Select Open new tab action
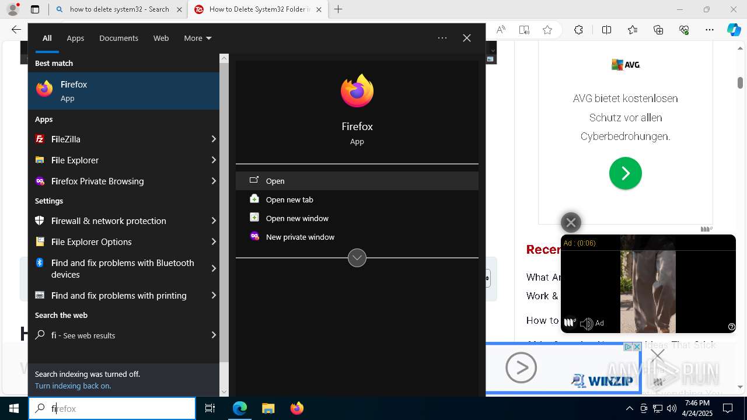Screen dimensions: 747x420 tap(357, 199)
